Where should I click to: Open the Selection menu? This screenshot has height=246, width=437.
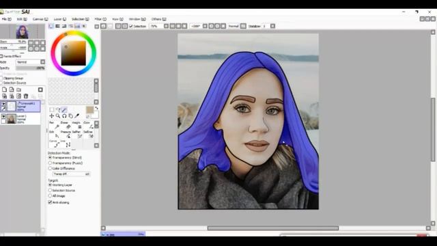click(x=81, y=19)
